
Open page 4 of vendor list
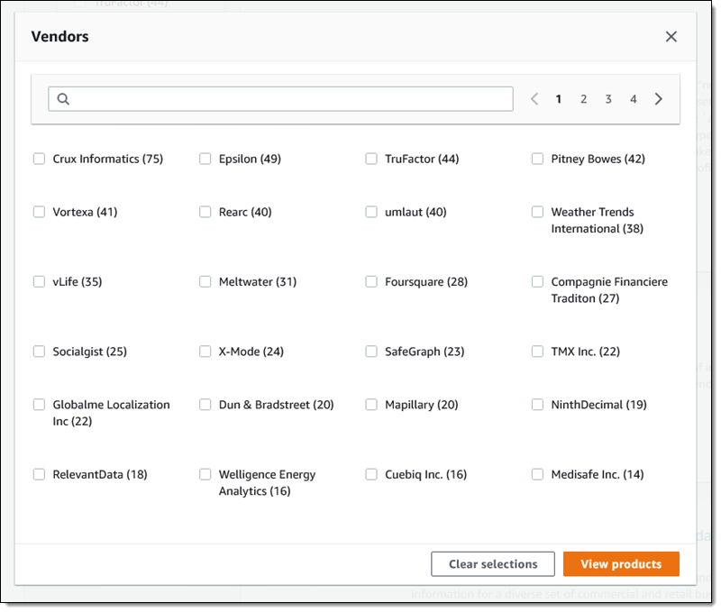(x=633, y=99)
